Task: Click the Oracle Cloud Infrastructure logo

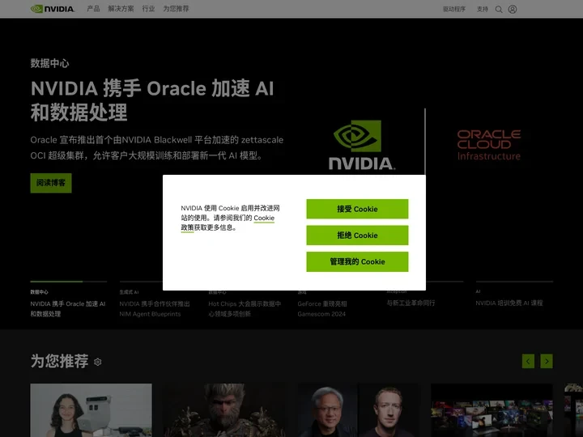Action: [489, 145]
